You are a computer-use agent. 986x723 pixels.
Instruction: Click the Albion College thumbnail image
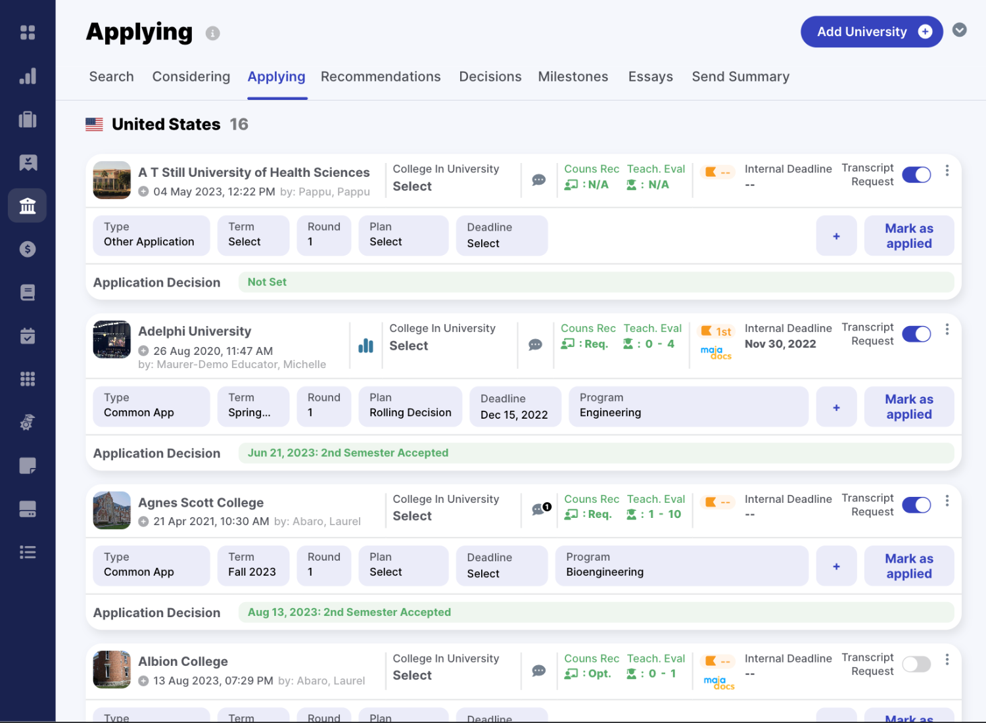click(x=112, y=669)
